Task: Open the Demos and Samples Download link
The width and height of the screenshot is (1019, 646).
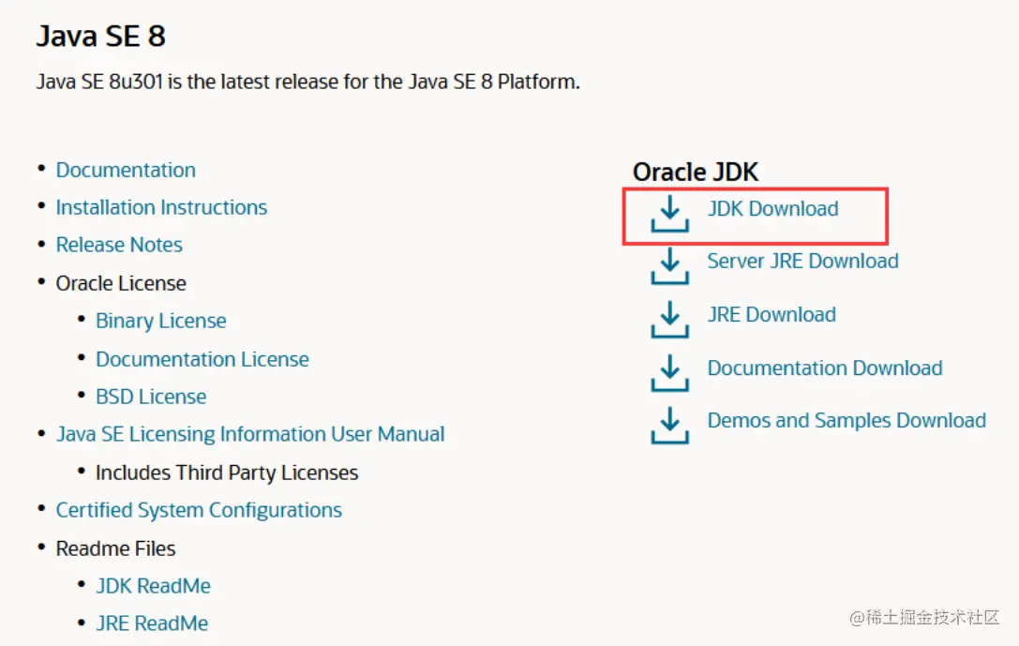Action: click(847, 420)
